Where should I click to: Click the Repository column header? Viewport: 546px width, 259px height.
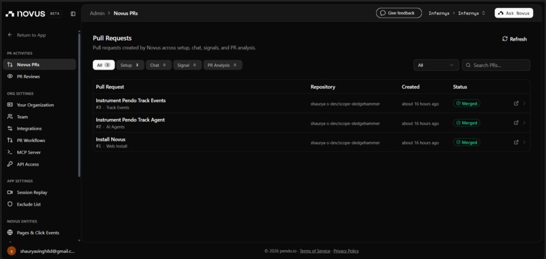coord(323,87)
